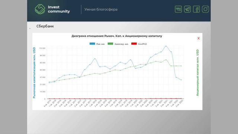Screen dimensions: 238x134
Task: Click the 'Рыночная капитализация млн. USD' axis label
Action: pyautogui.click(x=34, y=73)
